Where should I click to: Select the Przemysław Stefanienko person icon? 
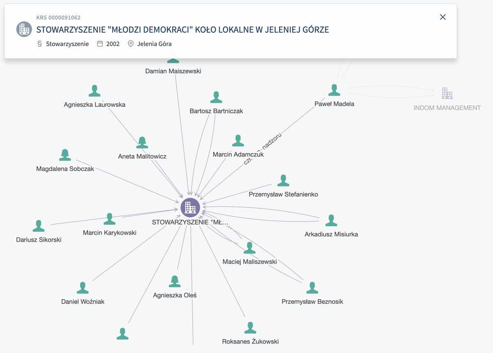(283, 180)
